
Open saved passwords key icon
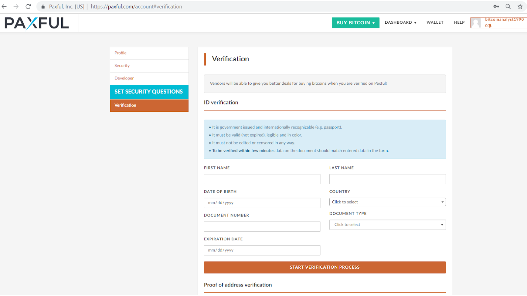click(496, 6)
